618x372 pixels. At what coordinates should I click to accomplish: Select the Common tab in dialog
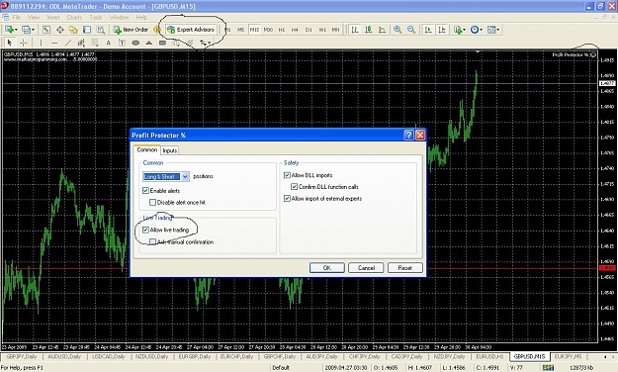147,150
